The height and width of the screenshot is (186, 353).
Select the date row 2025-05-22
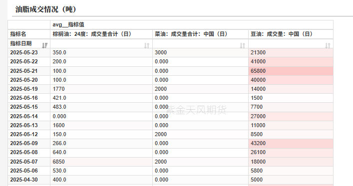point(29,62)
